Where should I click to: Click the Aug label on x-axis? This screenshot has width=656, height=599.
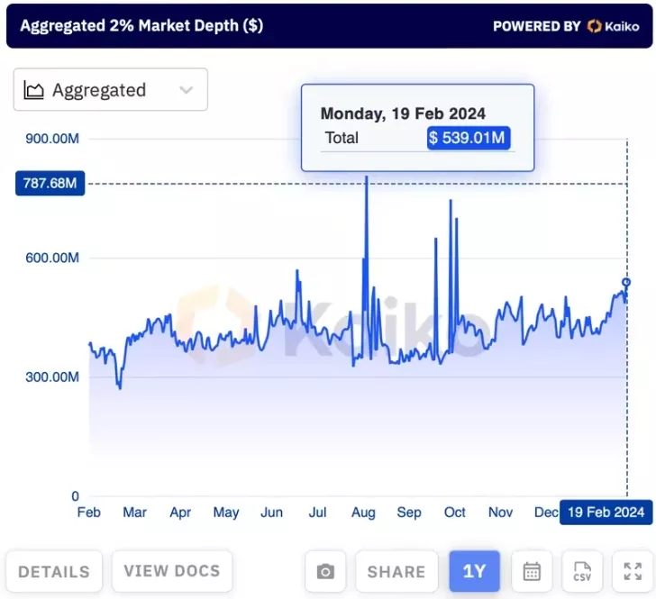click(363, 513)
